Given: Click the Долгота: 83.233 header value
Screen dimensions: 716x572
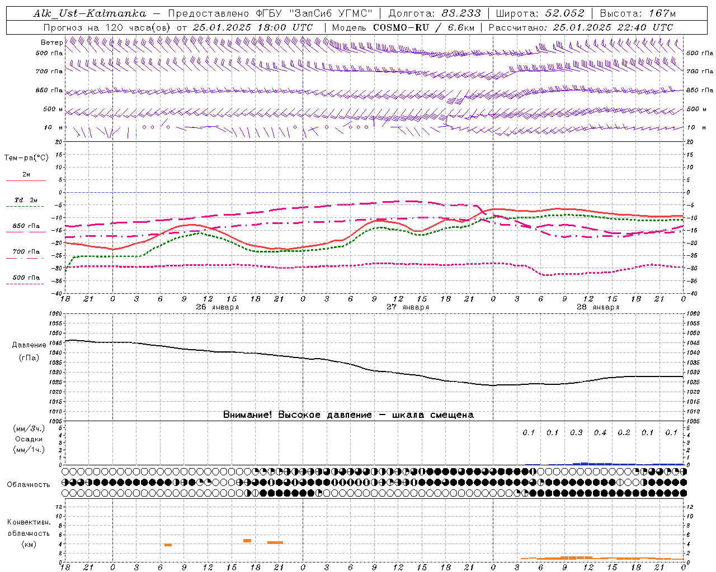Looking at the screenshot, I should [434, 13].
